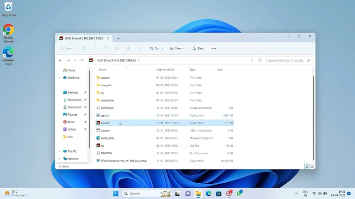Close the DVD Drive tab
This screenshot has width=355, height=199.
108,38
